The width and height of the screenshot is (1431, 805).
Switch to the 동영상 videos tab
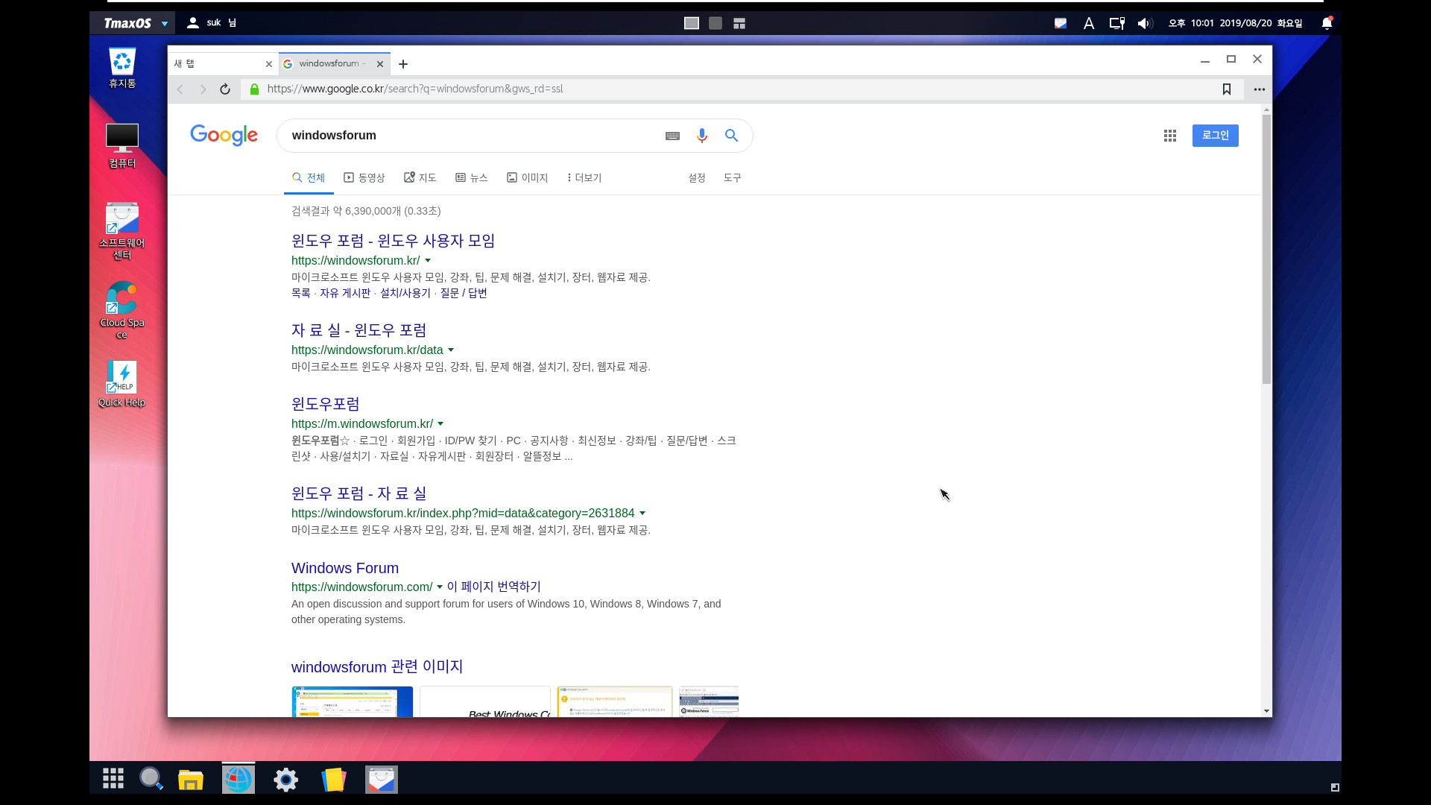tap(364, 178)
